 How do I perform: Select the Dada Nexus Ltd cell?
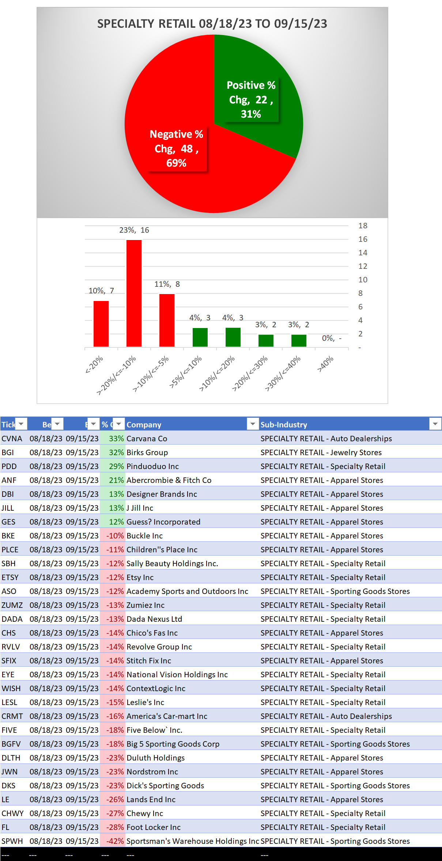point(192,619)
